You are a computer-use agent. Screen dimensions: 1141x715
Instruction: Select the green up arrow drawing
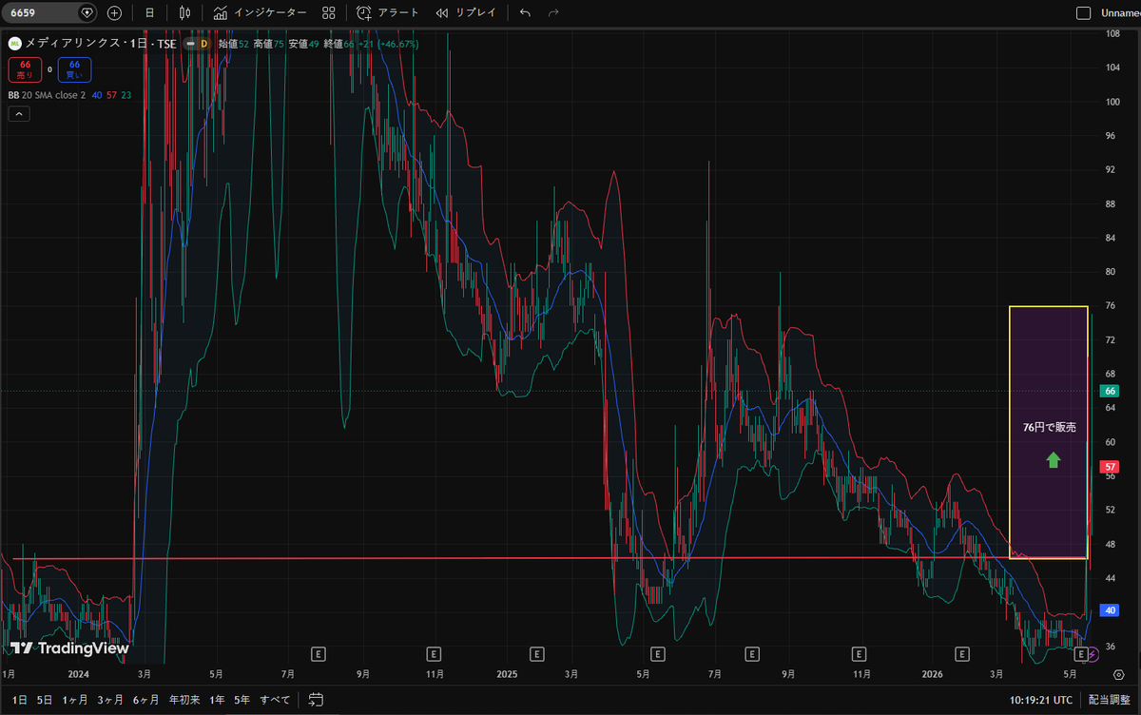coord(1053,460)
